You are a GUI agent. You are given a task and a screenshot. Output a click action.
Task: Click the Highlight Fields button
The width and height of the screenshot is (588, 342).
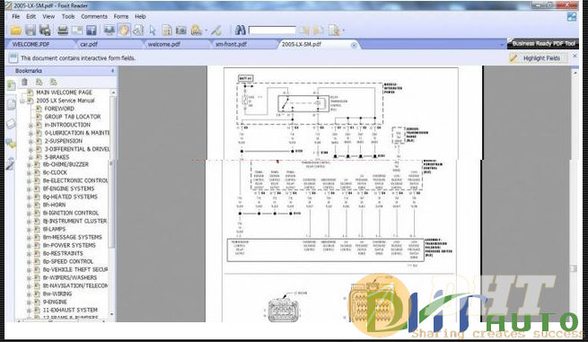(537, 58)
